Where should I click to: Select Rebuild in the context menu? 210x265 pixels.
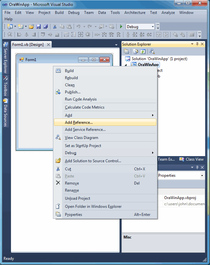105,78
